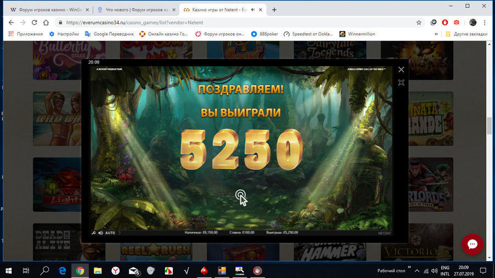Open 'Онлайн казино Го...' bookmark
Viewport: 495px width, 278px height.
click(163, 34)
